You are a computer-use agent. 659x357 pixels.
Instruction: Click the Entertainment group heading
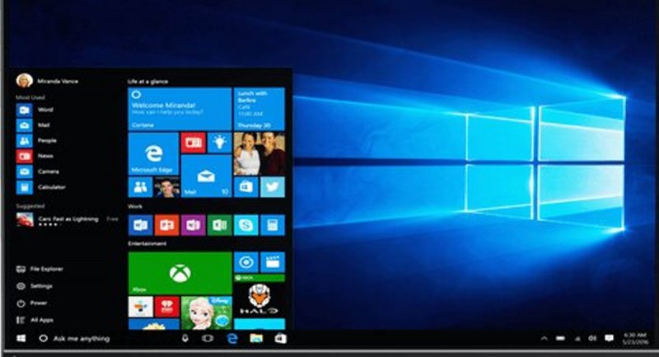point(147,244)
